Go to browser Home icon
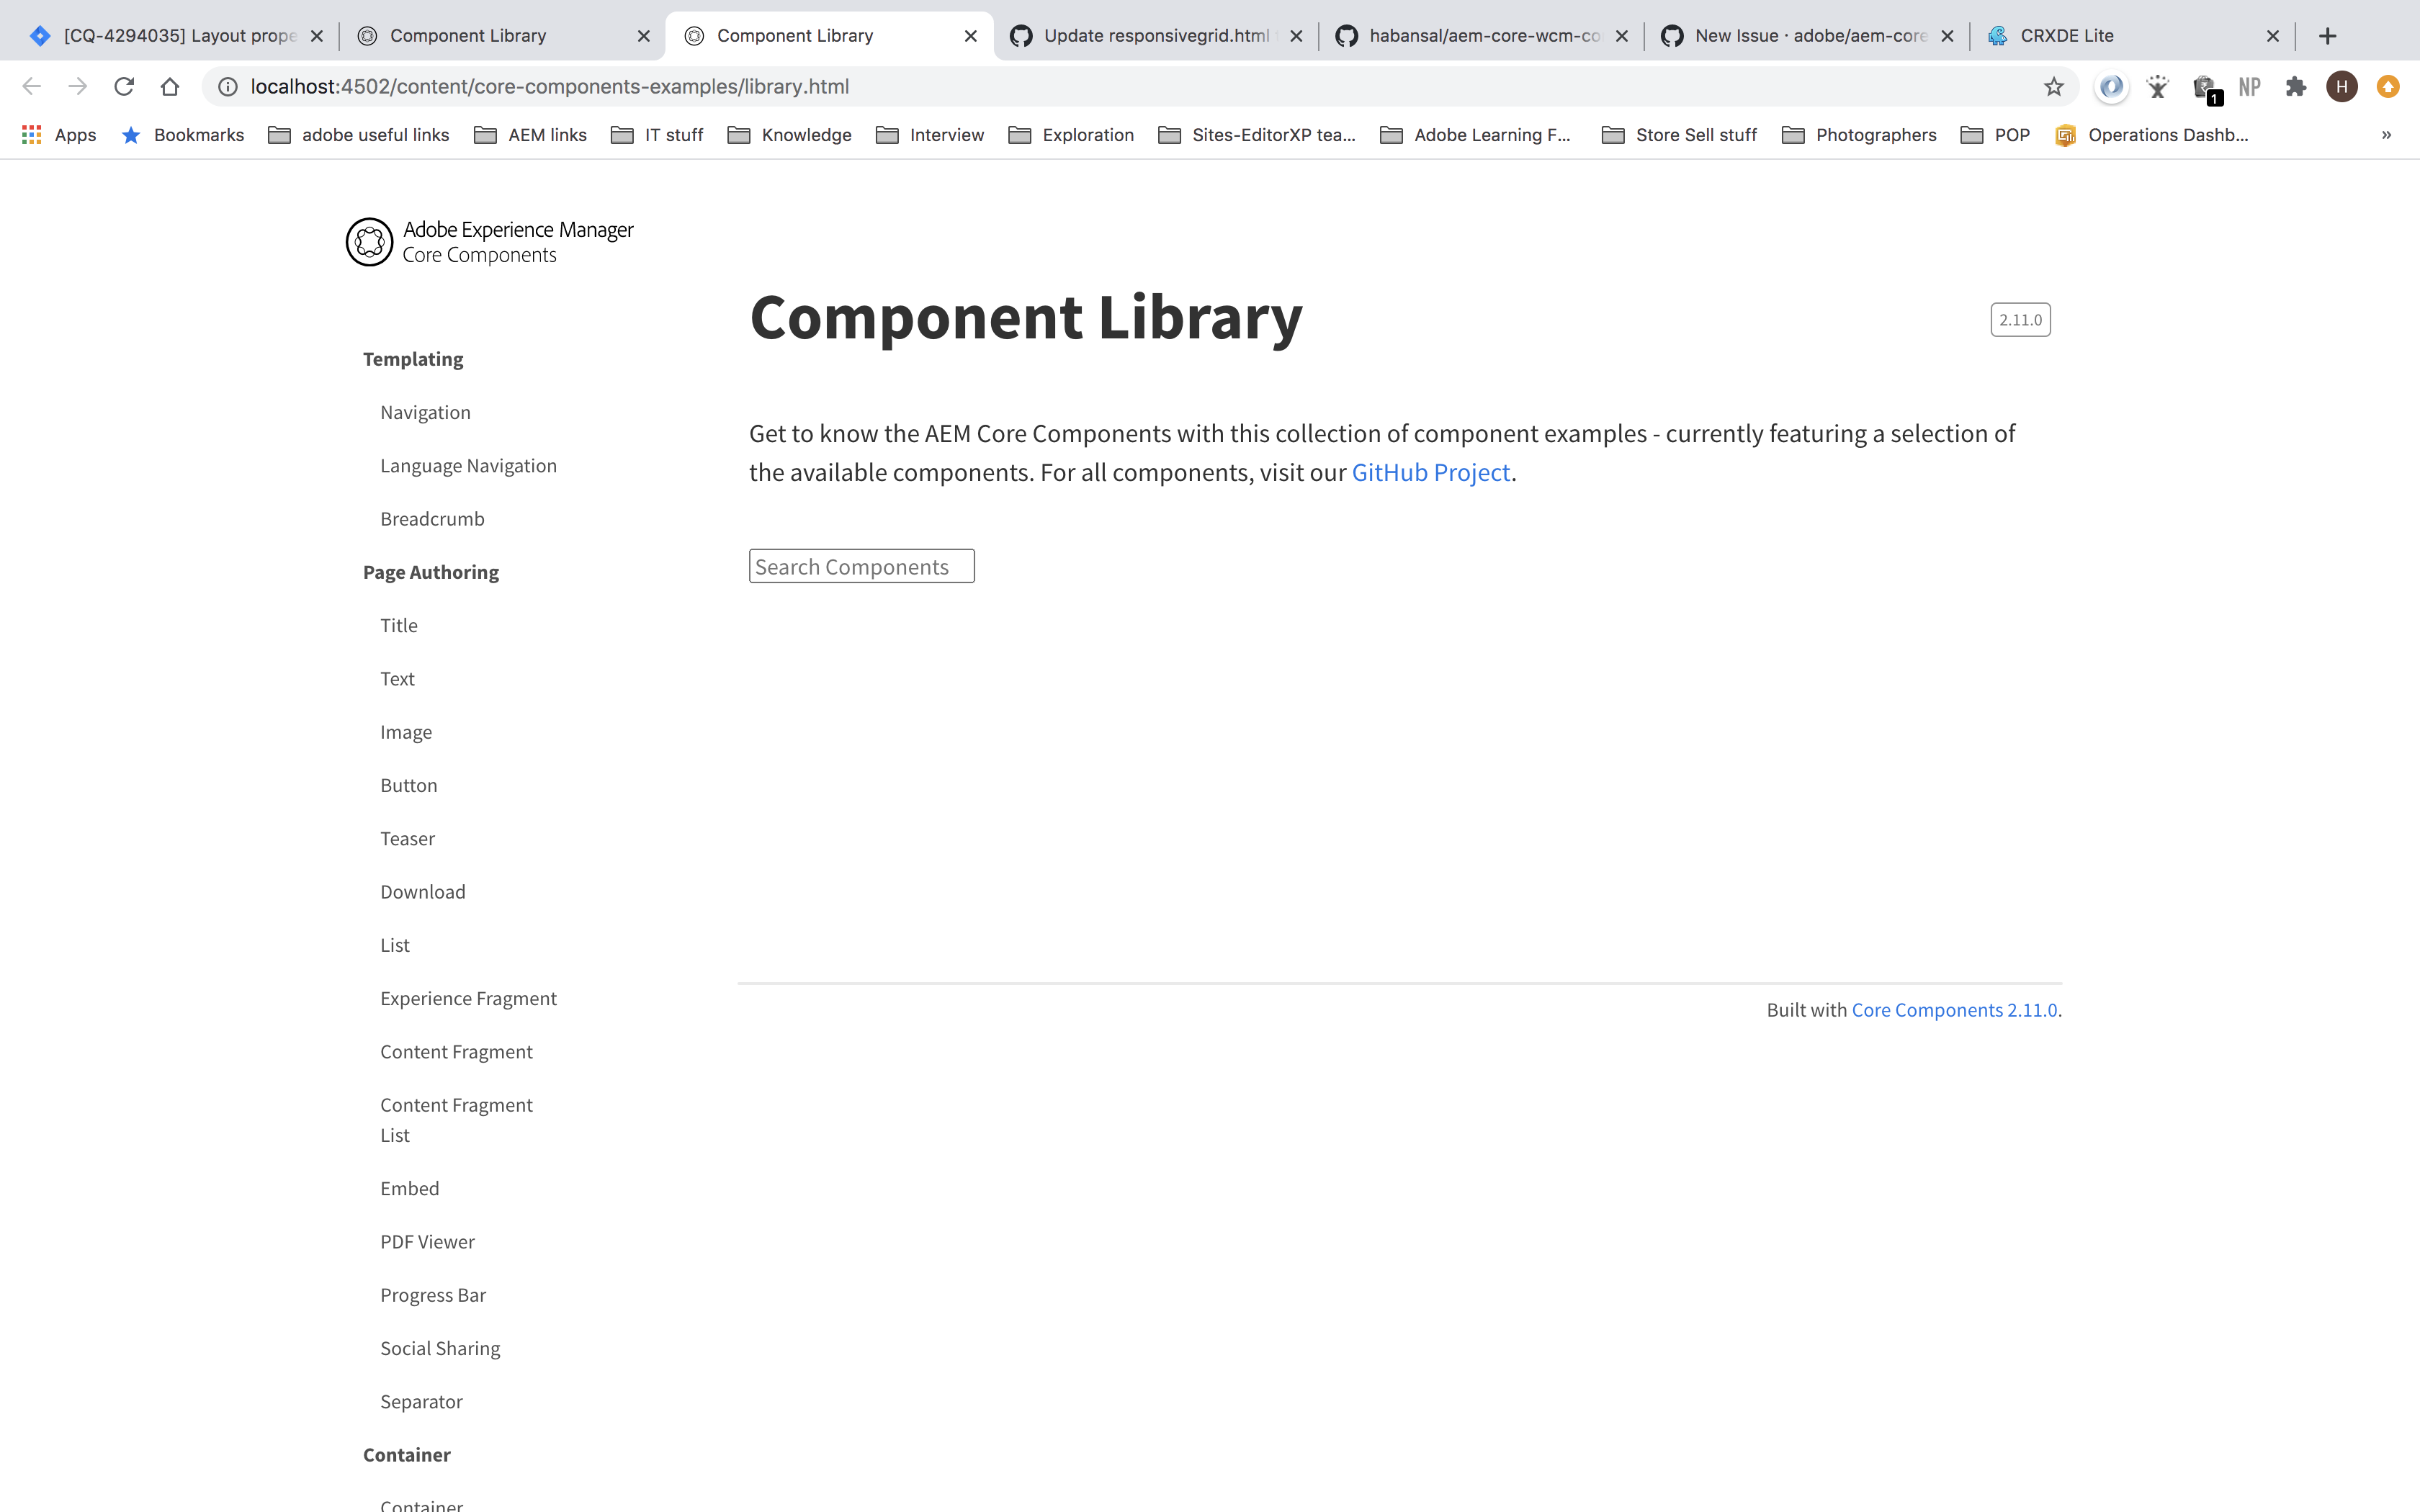Image resolution: width=2420 pixels, height=1512 pixels. (170, 87)
